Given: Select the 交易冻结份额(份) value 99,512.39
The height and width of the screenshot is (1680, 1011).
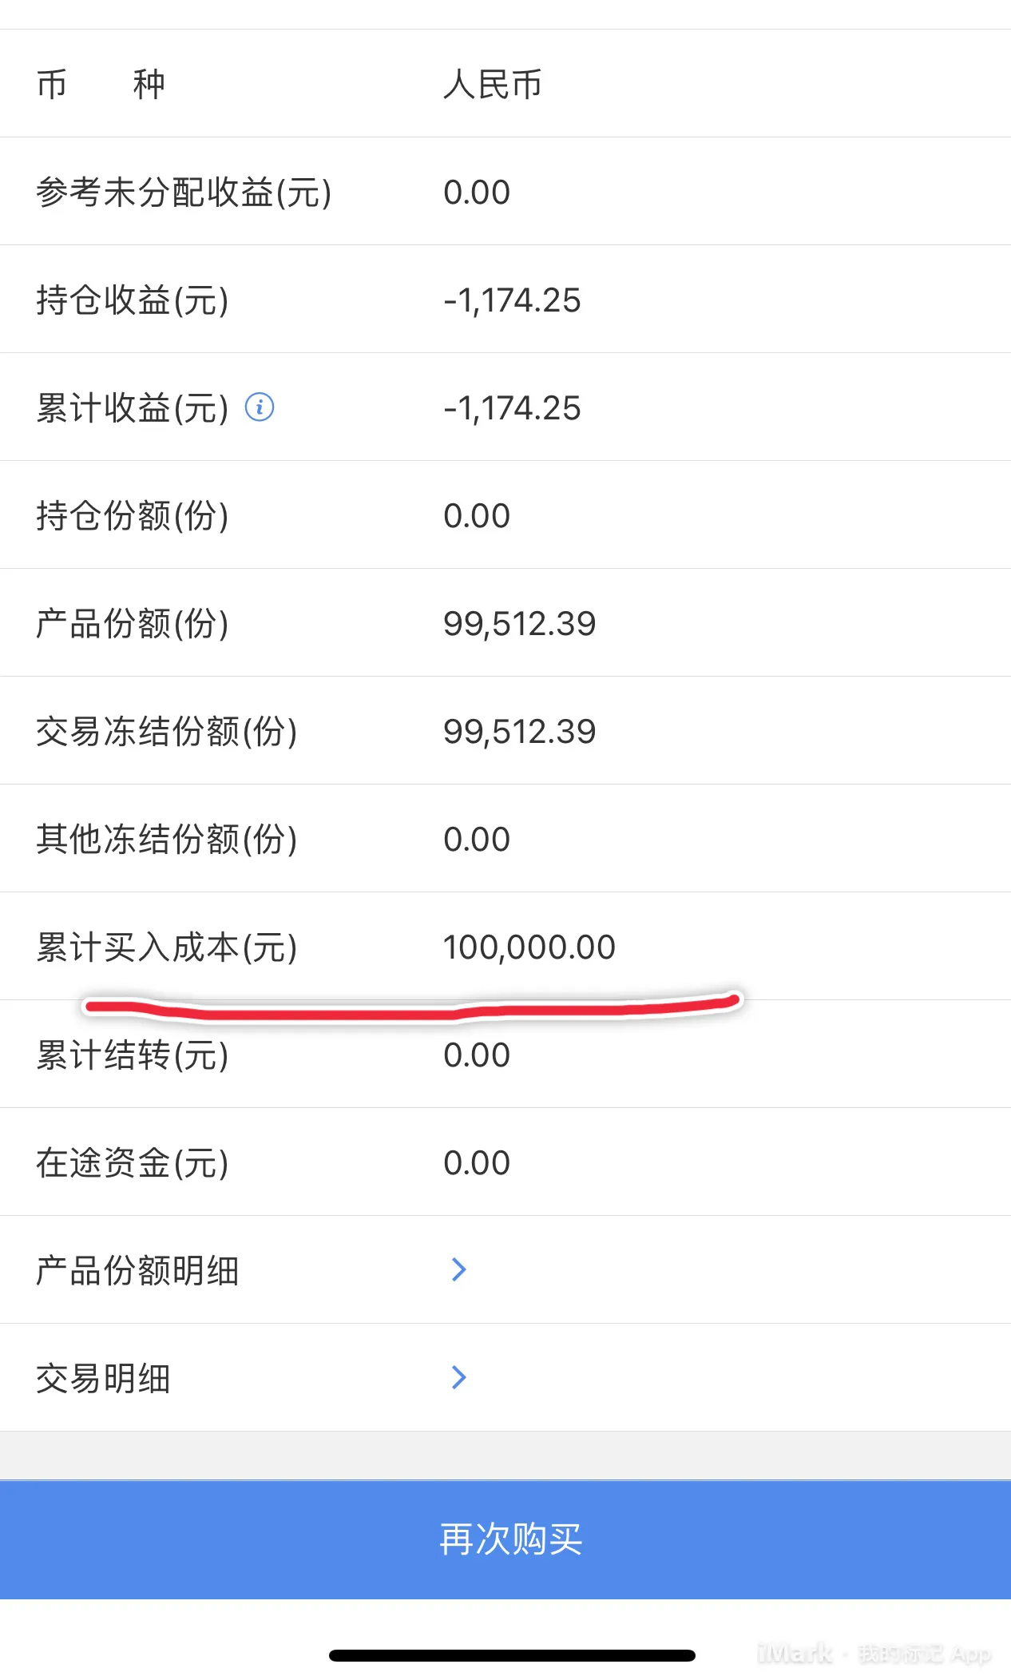Looking at the screenshot, I should pyautogui.click(x=519, y=732).
